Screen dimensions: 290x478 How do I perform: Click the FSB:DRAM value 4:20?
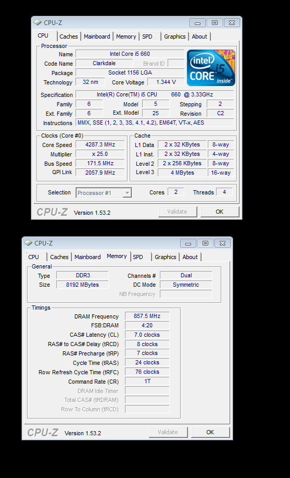(147, 325)
